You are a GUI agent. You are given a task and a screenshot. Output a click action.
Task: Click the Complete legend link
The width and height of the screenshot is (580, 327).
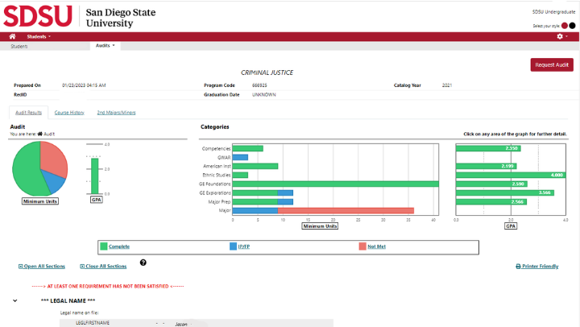[119, 246]
